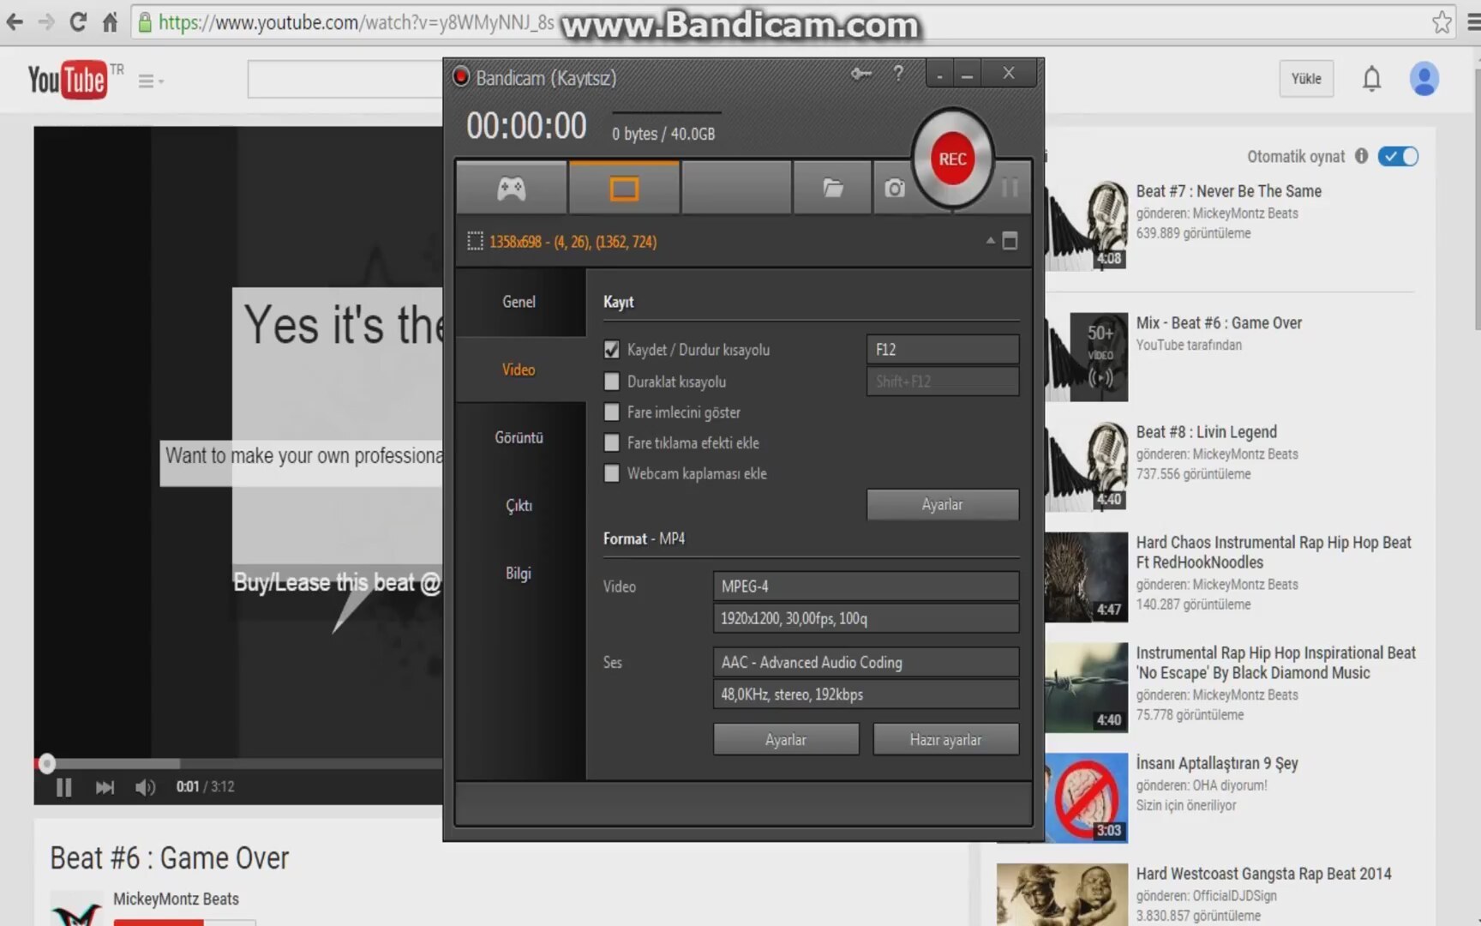Click the fullscreen window icon beside the resolution line

coord(1010,241)
